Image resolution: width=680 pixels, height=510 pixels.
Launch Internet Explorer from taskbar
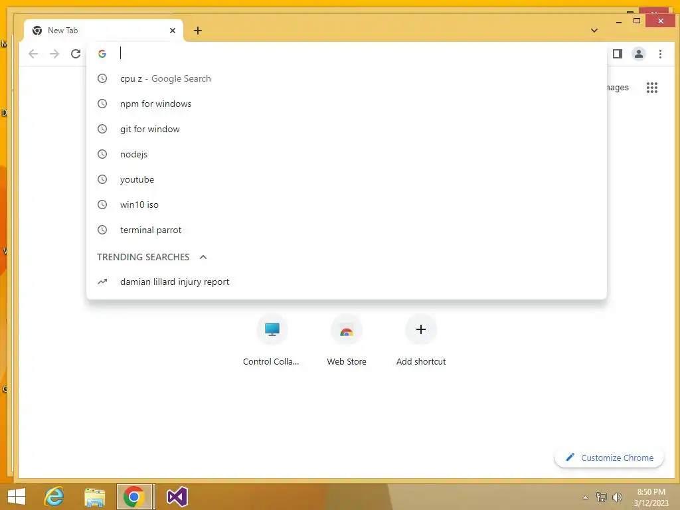(54, 497)
